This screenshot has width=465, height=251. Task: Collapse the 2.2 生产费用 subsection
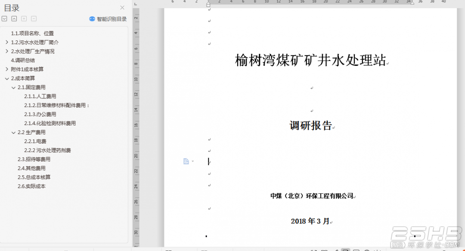(x=13, y=132)
